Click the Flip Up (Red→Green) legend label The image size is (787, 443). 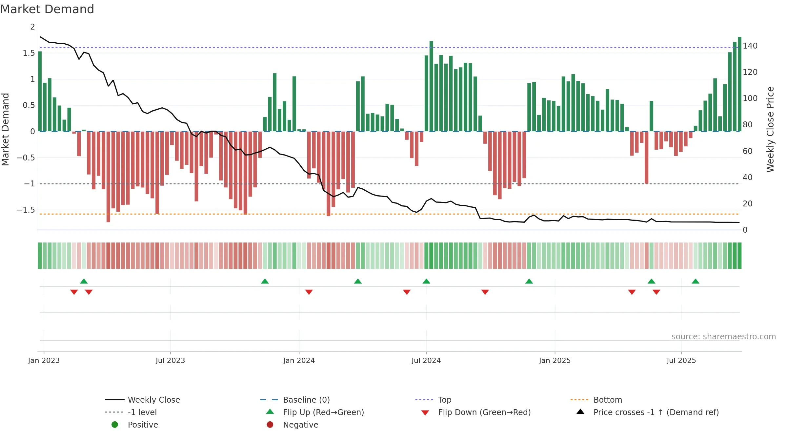[x=323, y=412]
